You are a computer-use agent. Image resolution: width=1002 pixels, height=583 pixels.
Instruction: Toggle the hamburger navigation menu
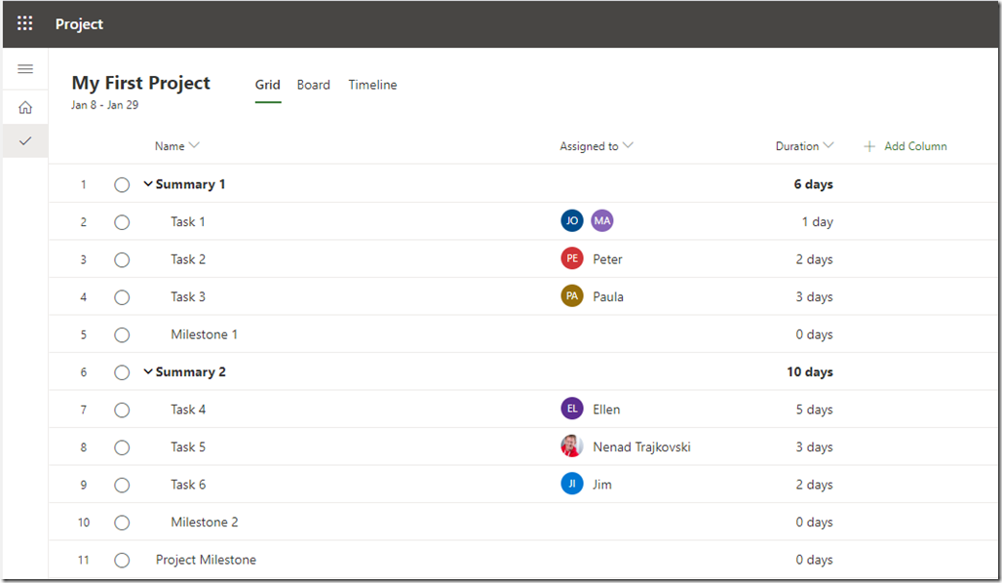[x=25, y=68]
